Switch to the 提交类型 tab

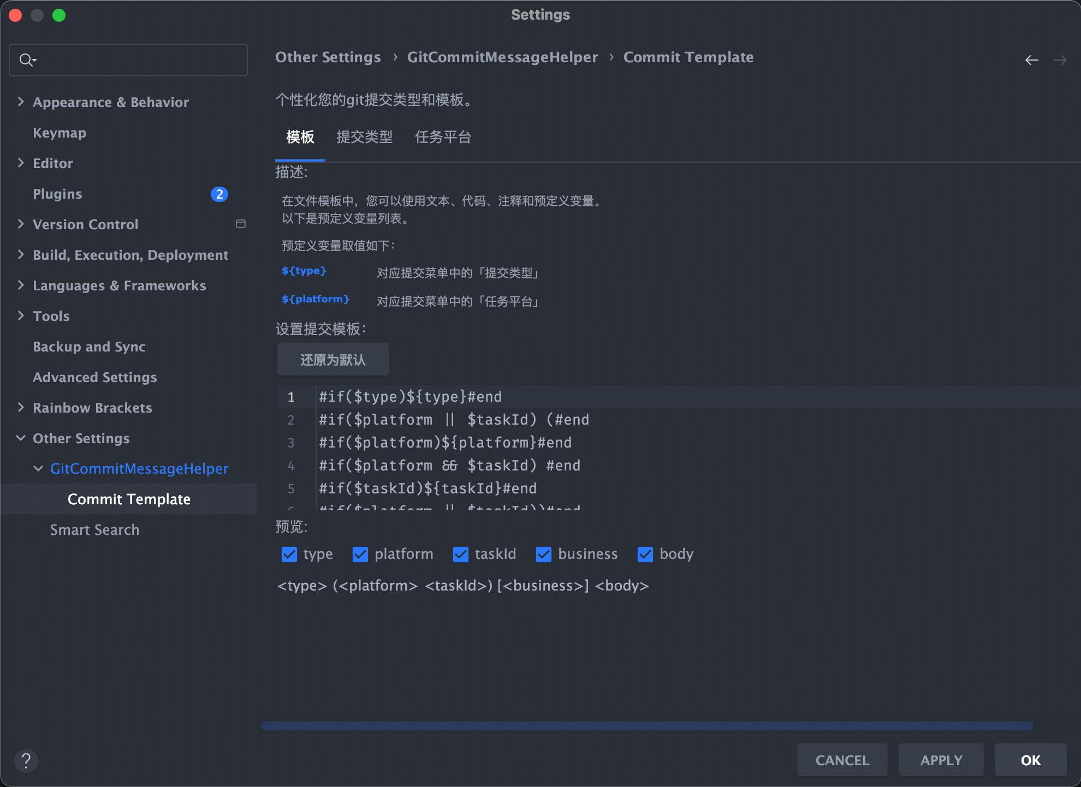364,137
